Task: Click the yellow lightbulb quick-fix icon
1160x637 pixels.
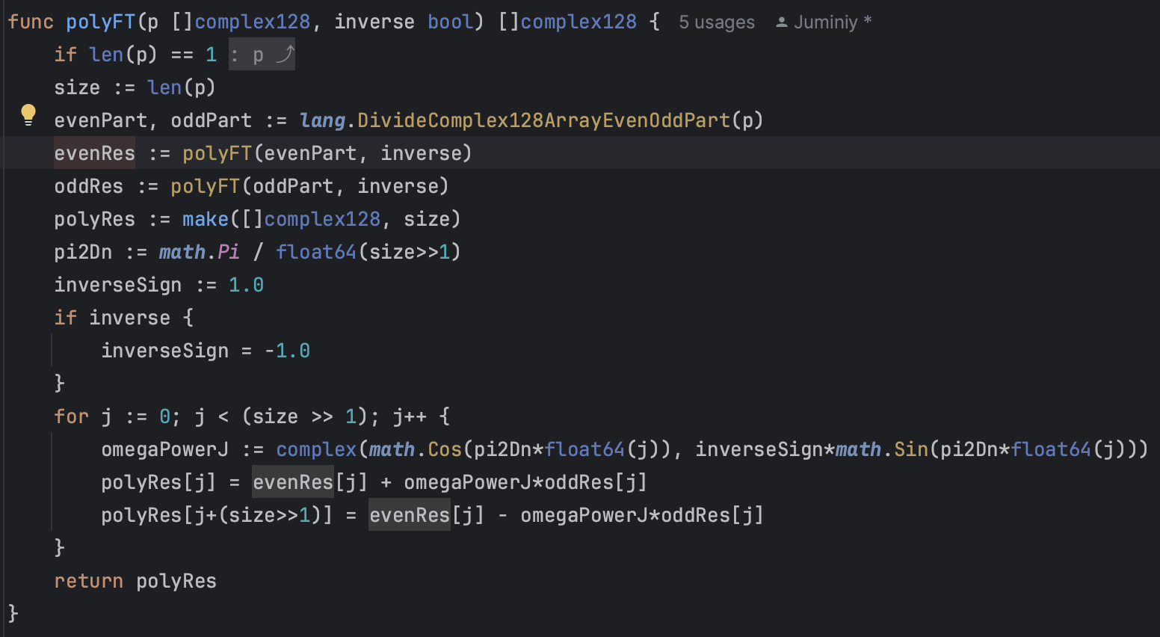Action: coord(28,114)
